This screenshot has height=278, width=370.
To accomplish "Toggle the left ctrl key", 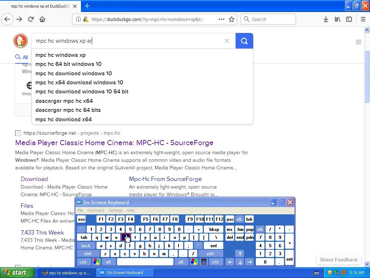I will [x=83, y=262].
